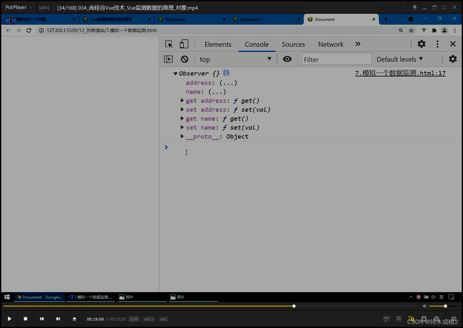Switch to the Console tab
Screen dimensions: 463x328
257,44
